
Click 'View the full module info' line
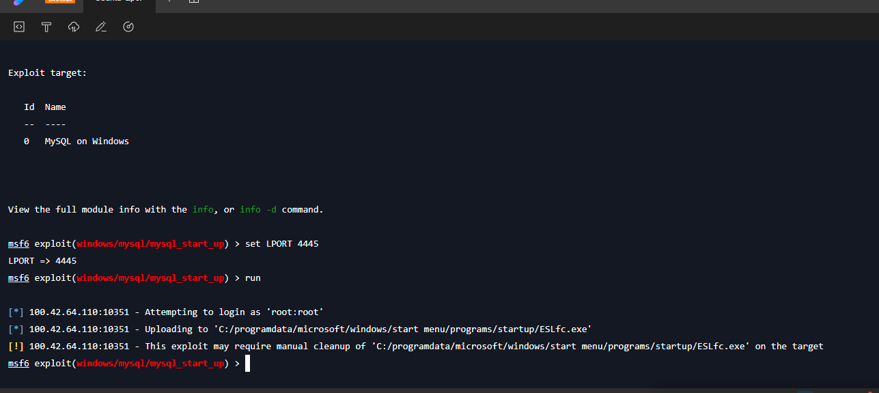[x=166, y=210]
